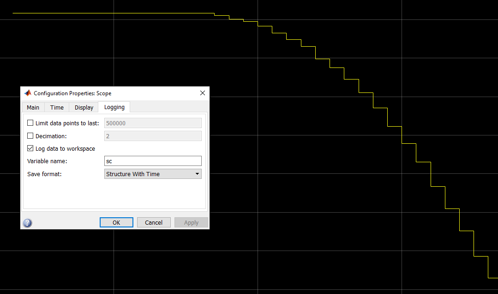This screenshot has width=498, height=294.
Task: Uncheck Log data to workspace
Action: click(30, 148)
